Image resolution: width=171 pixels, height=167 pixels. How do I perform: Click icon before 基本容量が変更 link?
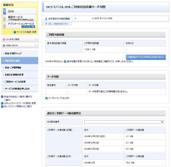click(65, 61)
